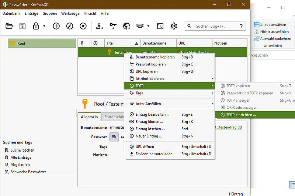This screenshot has width=295, height=196.
Task: Click the delete entry X icon
Action: pyautogui.click(x=83, y=26)
